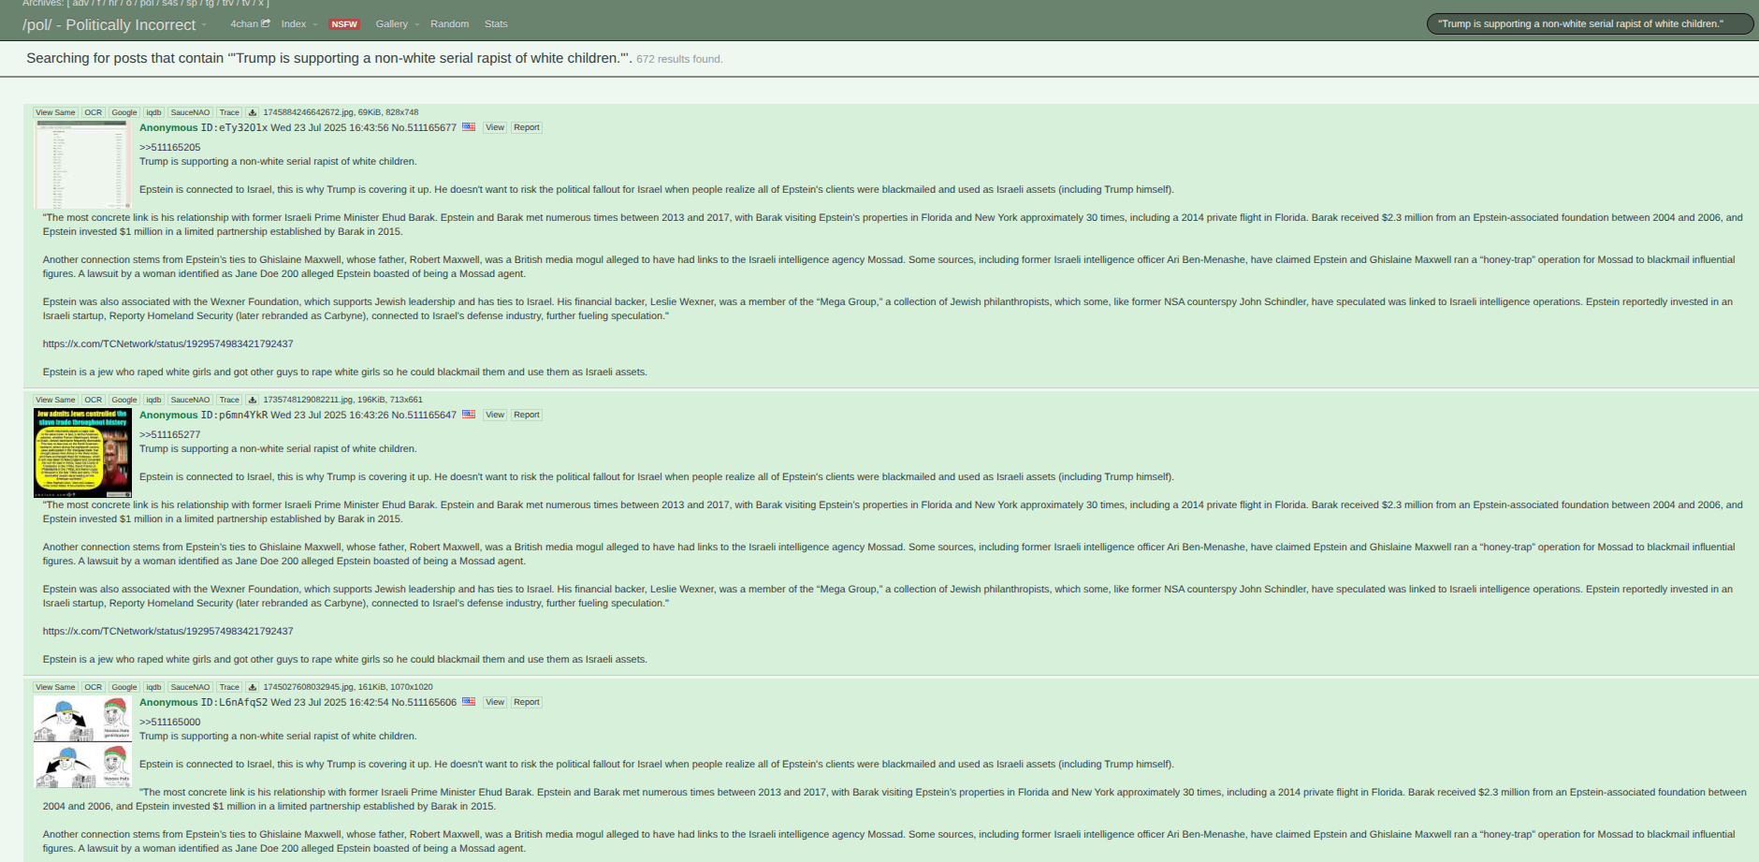Viewport: 1759px width, 862px height.
Task: Run OCR on post 511165677 image
Action: coord(93,112)
